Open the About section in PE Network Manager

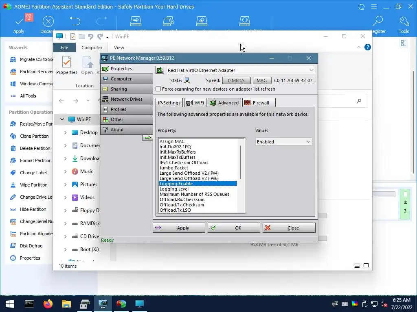coord(127,130)
